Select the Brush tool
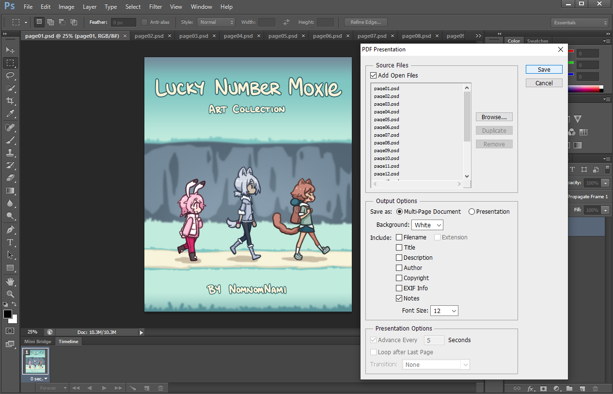 tap(10, 140)
